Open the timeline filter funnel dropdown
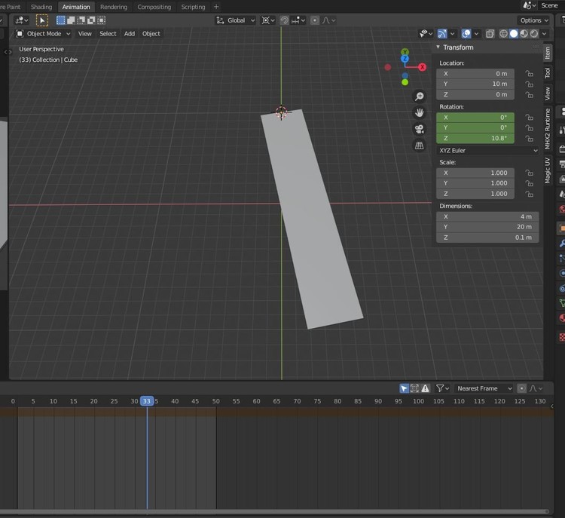The height and width of the screenshot is (518, 565). [x=442, y=388]
